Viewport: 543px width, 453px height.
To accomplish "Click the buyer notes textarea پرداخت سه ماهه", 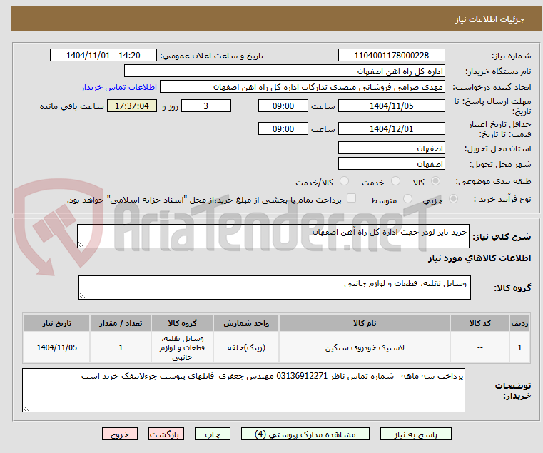I will [x=243, y=390].
